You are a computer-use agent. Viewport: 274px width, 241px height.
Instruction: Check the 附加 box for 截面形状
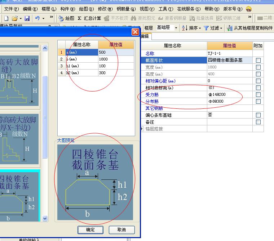[x=258, y=61]
